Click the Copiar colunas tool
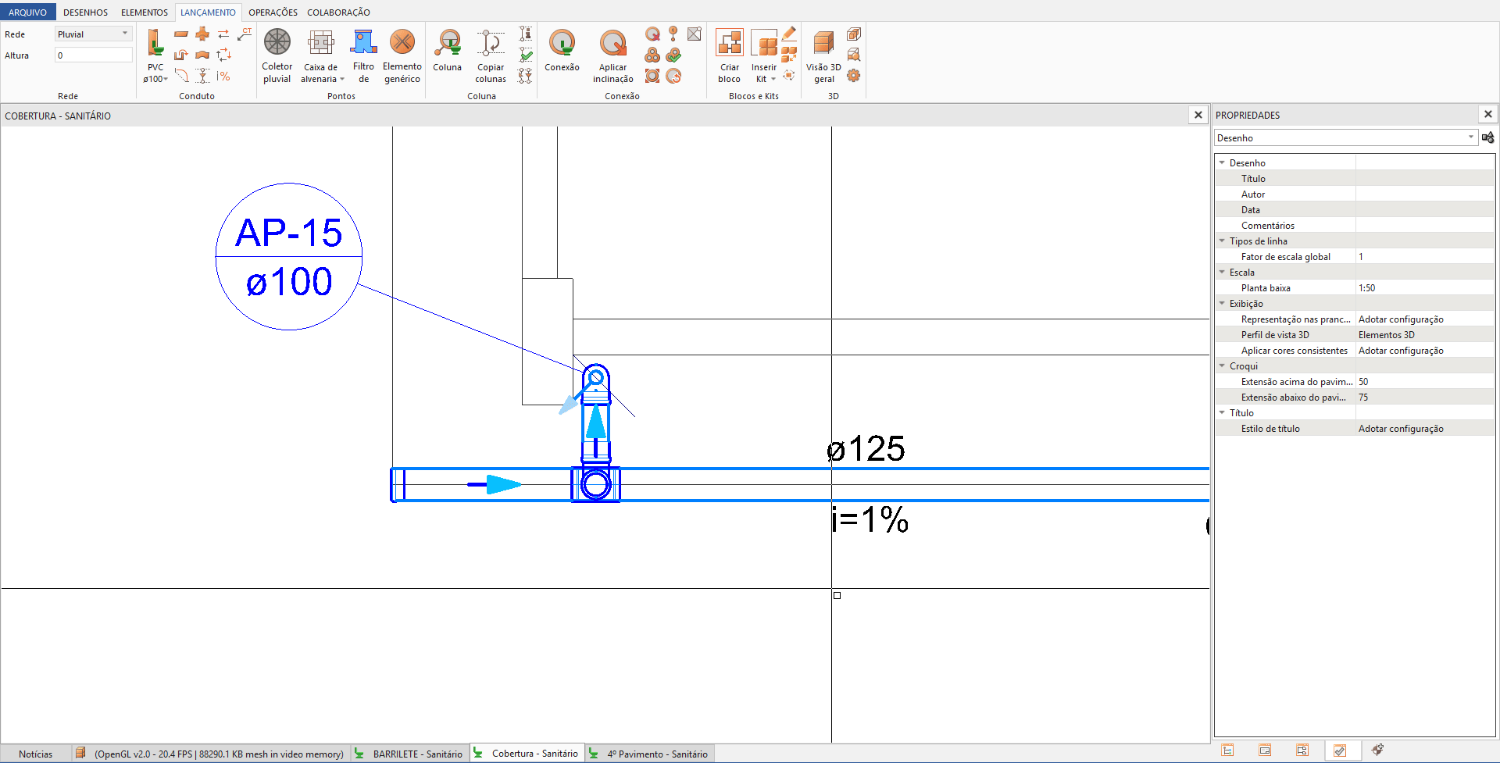 [x=491, y=56]
